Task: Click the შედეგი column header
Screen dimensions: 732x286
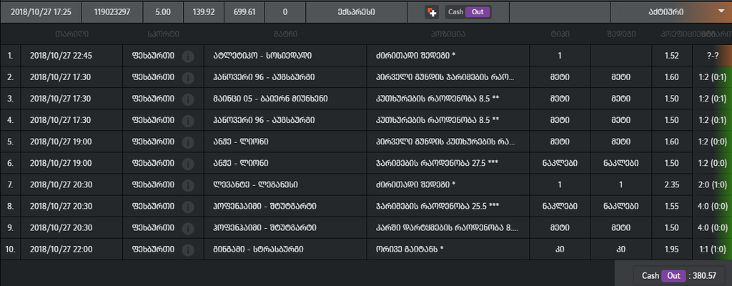Action: click(621, 34)
